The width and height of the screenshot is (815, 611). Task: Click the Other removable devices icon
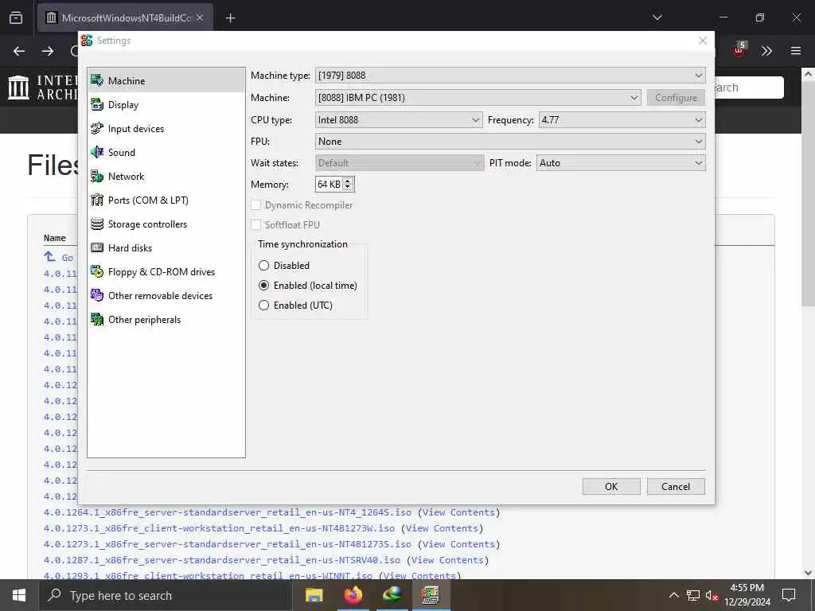pyautogui.click(x=97, y=296)
